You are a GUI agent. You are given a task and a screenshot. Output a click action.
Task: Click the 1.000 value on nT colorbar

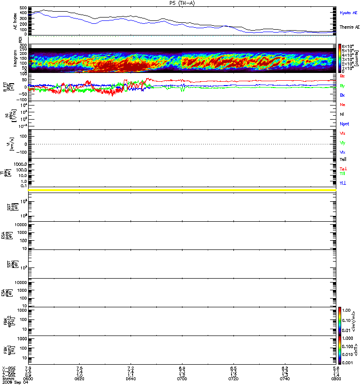click(x=347, y=338)
